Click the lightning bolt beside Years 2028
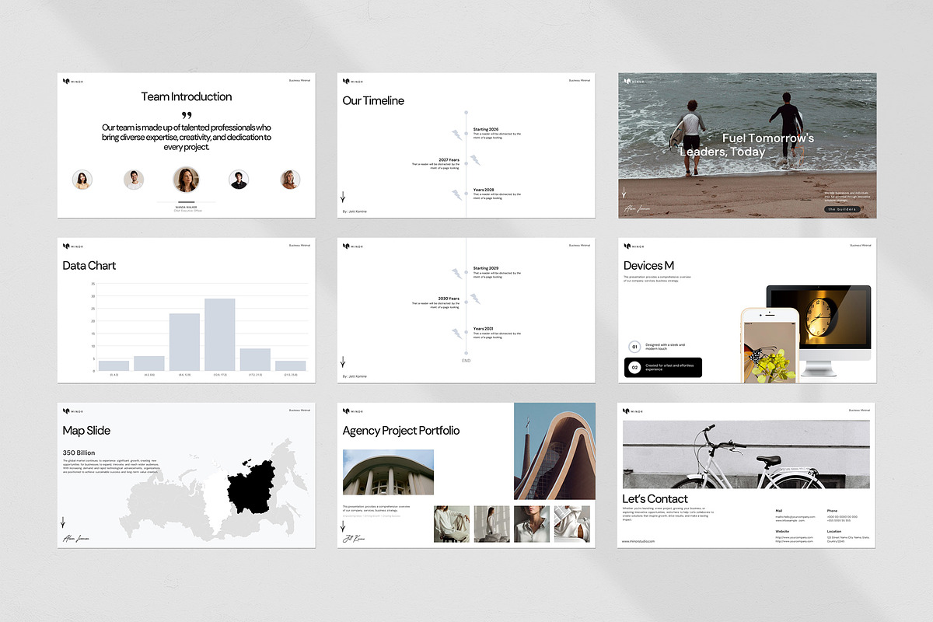Screen dimensions: 933x622 pos(457,194)
